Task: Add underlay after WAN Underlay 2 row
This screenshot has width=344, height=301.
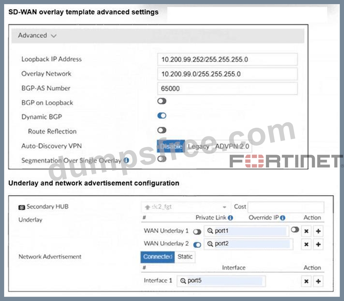Action: pos(318,244)
